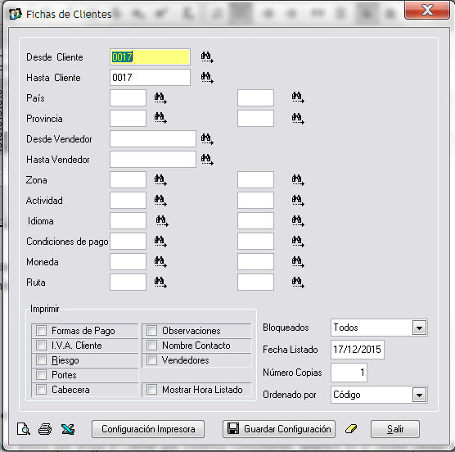Click the Guardar Configuración button
Screen dimensions: 455x452
coord(279,429)
